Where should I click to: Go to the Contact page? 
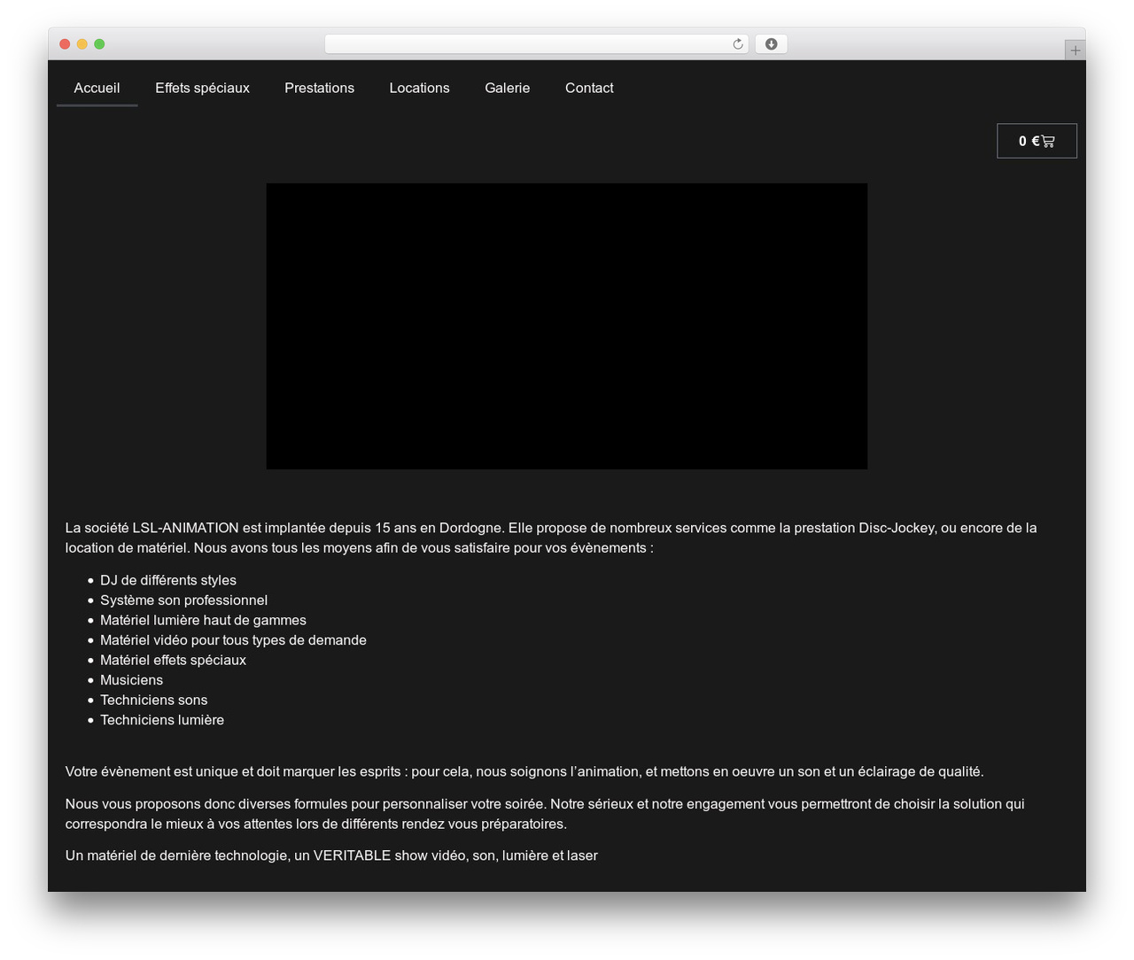point(589,88)
